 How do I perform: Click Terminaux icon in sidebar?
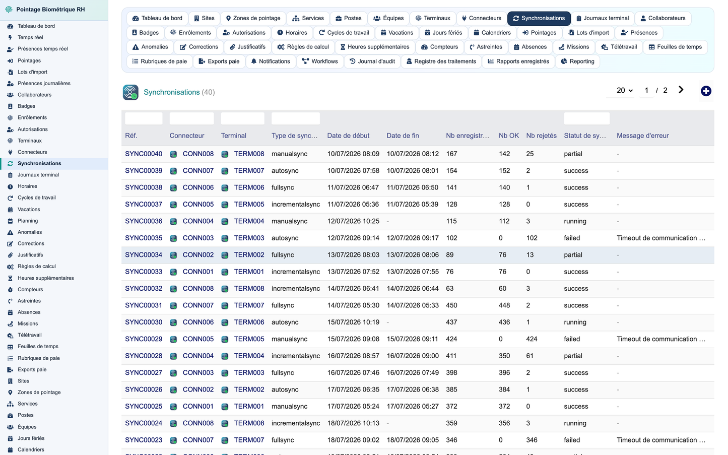10,141
